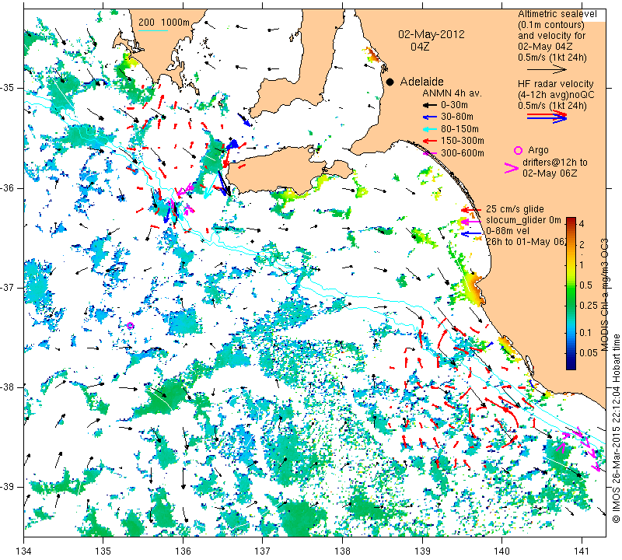Click the '134' longitude axis label
Image resolution: width=622 pixels, height=560 pixels.
[24, 551]
